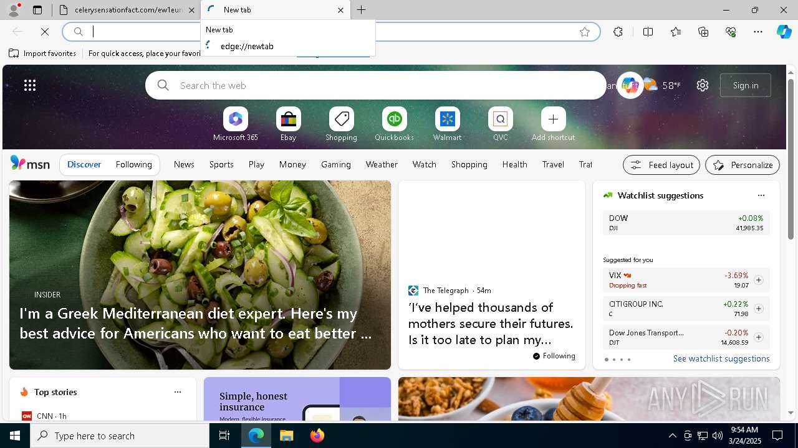Image resolution: width=798 pixels, height=448 pixels.
Task: Open File Explorer from taskbar
Action: 286,436
